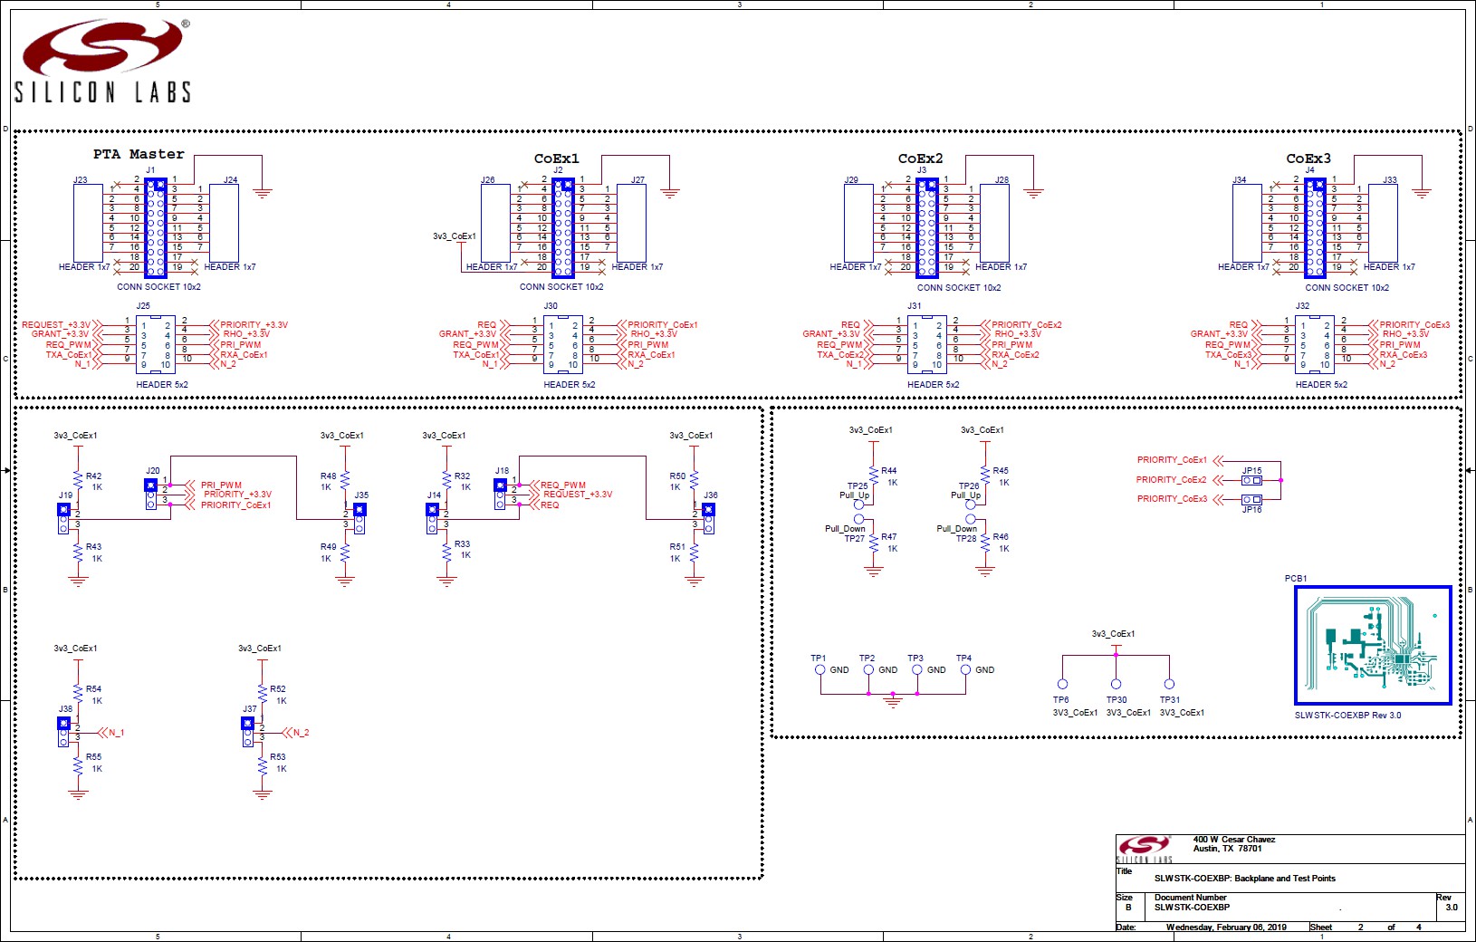Click the address '400 W Cesar Chavez'

[1234, 840]
